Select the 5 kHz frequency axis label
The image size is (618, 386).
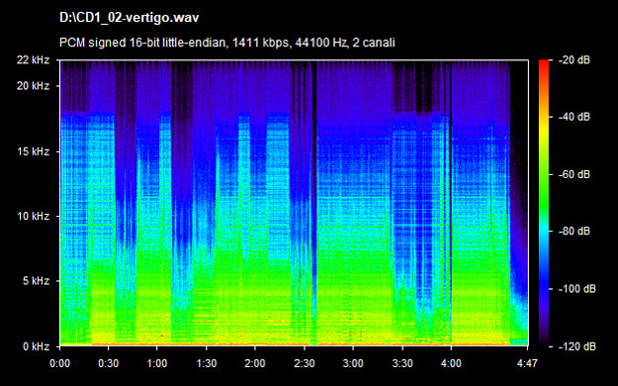(36, 281)
